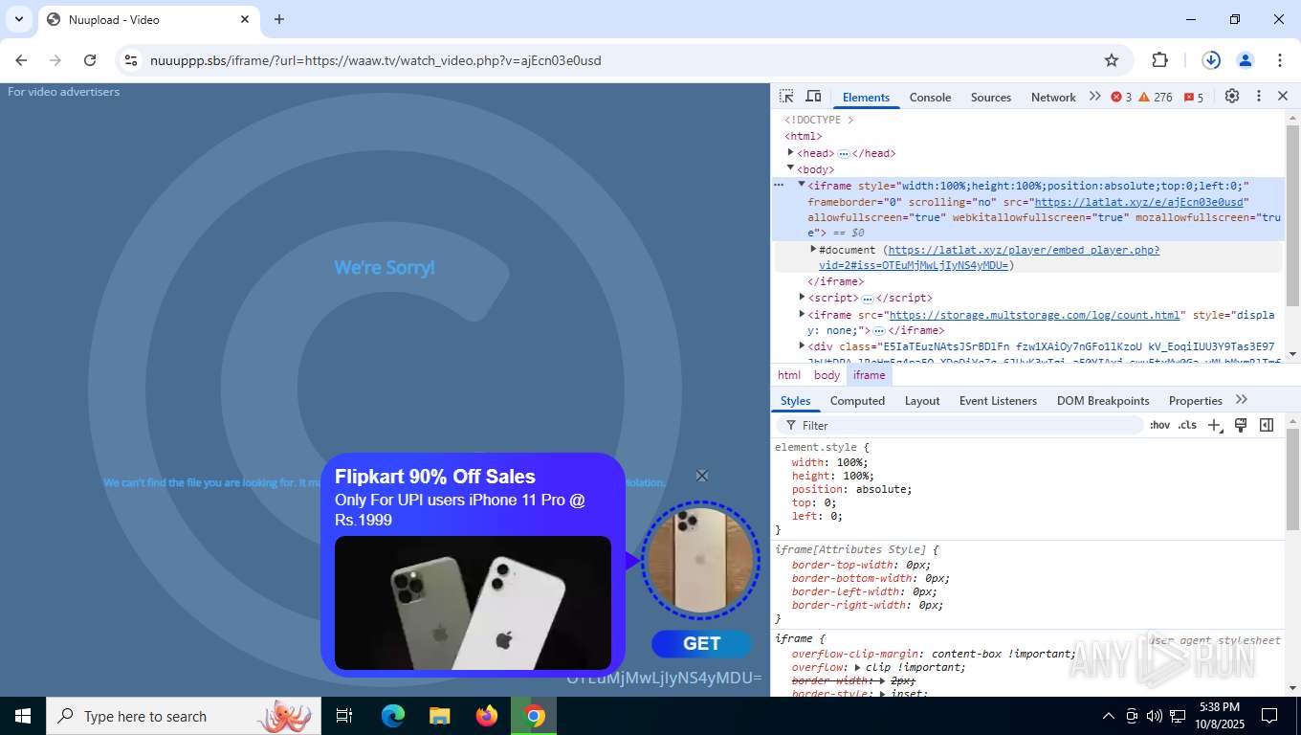Toggle .cls element classes panel
The image size is (1301, 735).
[x=1187, y=425]
